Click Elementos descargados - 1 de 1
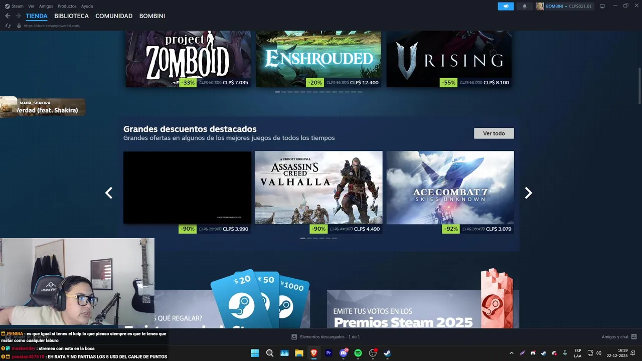Image resolution: width=642 pixels, height=361 pixels. point(330,337)
